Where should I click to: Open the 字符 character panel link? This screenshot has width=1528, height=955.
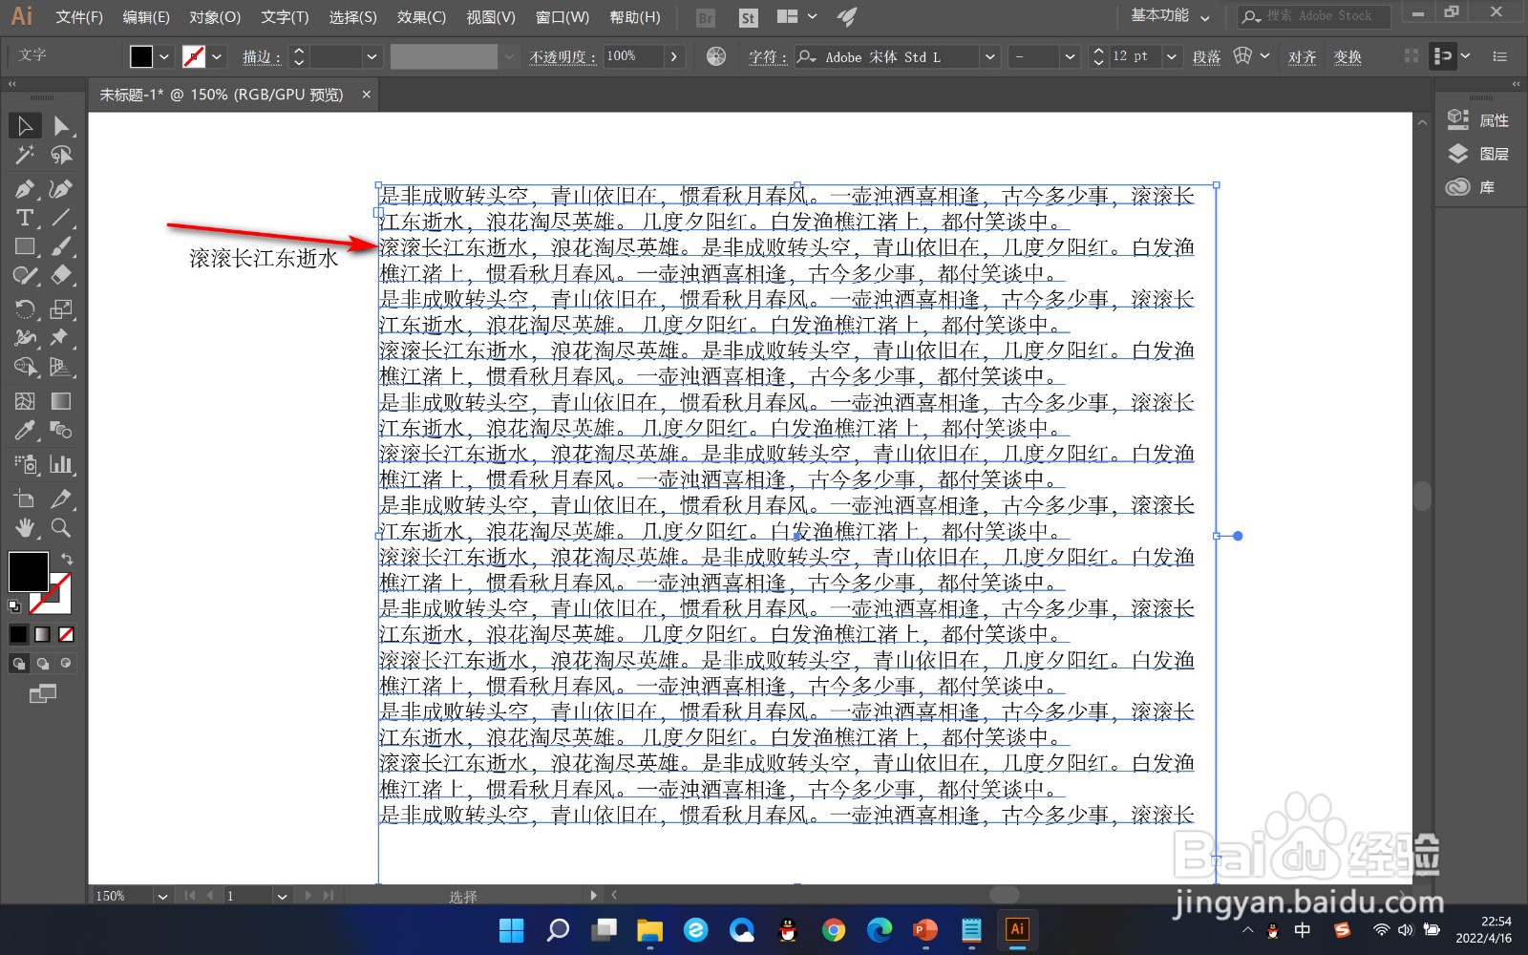pos(766,57)
